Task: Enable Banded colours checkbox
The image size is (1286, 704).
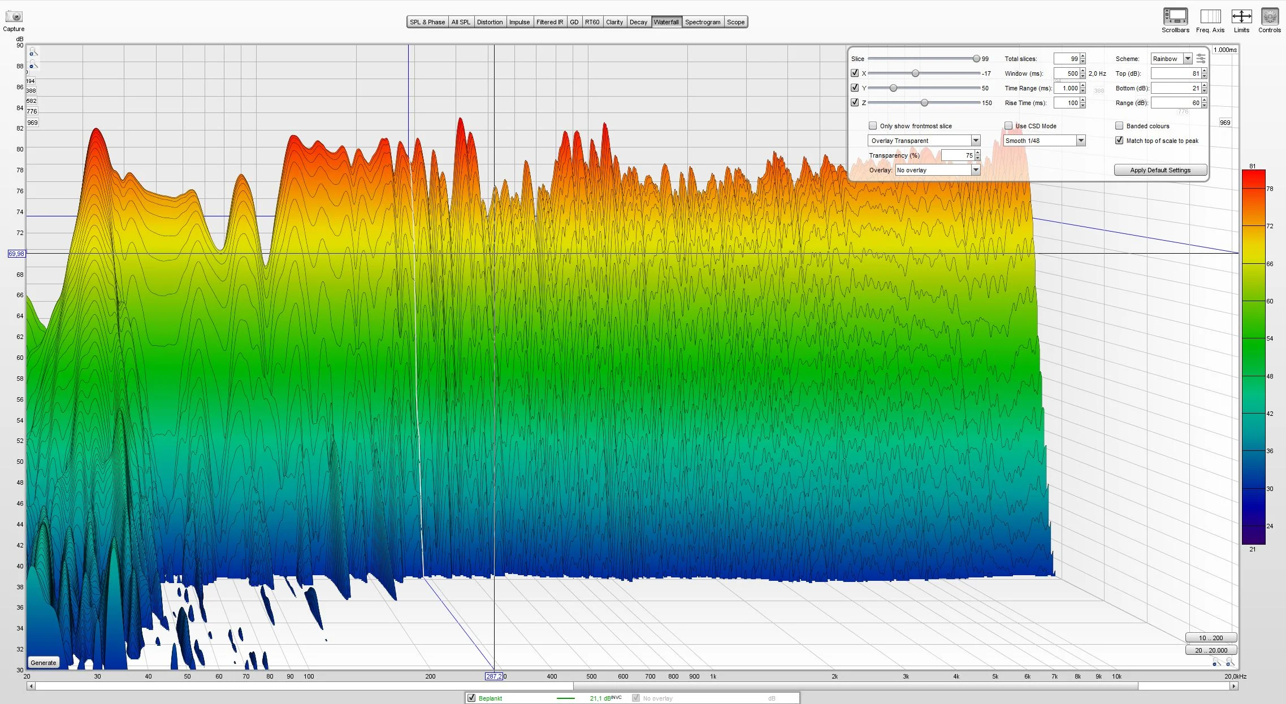Action: coord(1119,125)
